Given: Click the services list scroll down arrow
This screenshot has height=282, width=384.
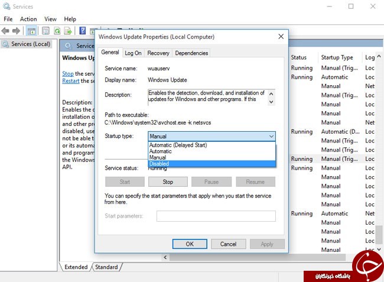Looking at the screenshot, I should 379,249.
